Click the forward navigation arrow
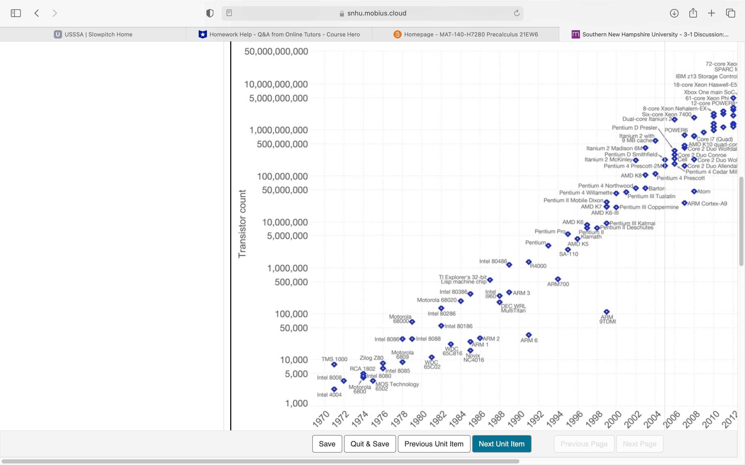 [x=55, y=13]
